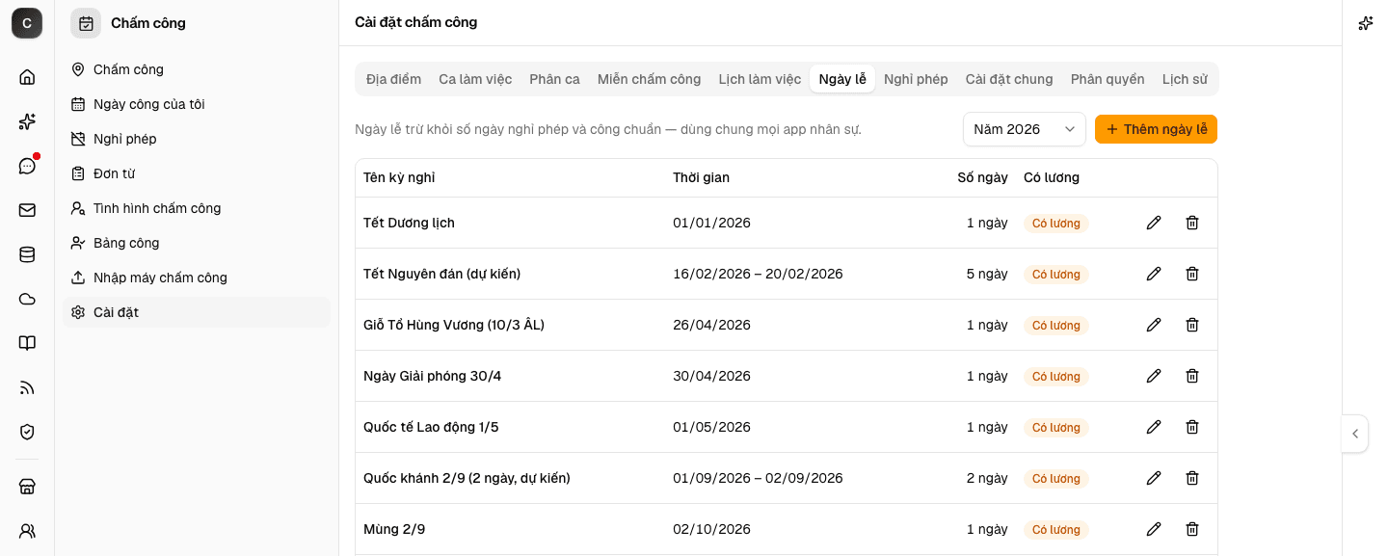The height and width of the screenshot is (556, 1388).
Task: Open the Năm 2026 year dropdown
Action: (1025, 129)
